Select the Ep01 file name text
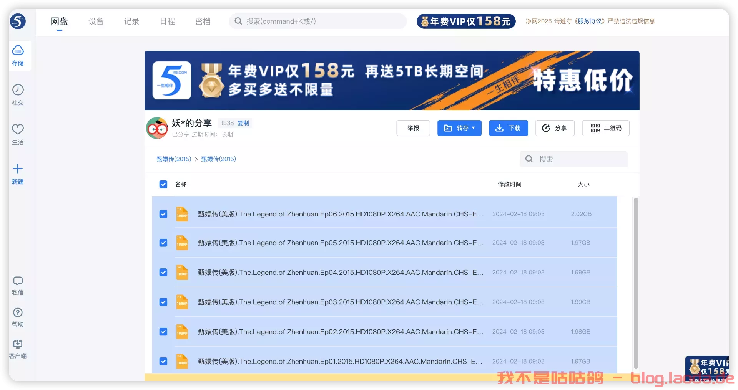 tap(340, 361)
